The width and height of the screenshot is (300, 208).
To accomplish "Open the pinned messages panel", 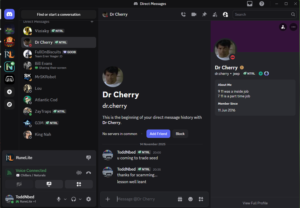I will point(205,14).
